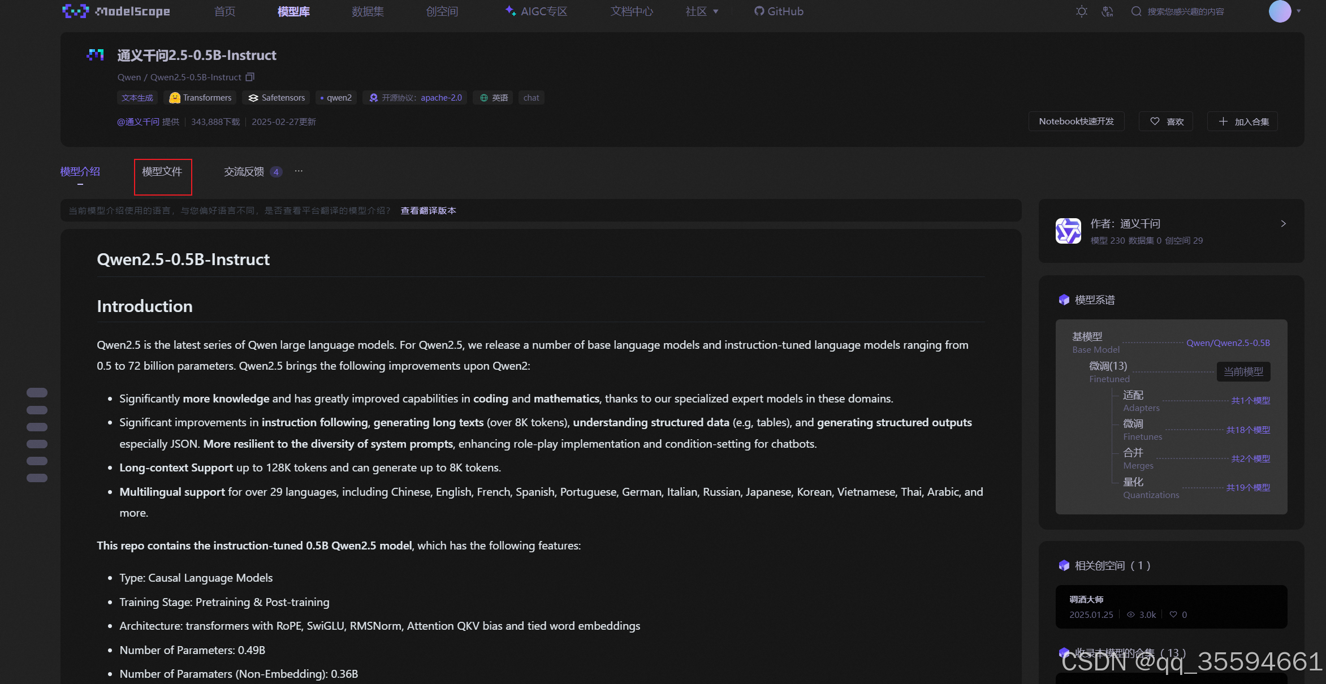This screenshot has height=684, width=1326.
Task: Expand the 社区 dropdown menu
Action: click(702, 11)
